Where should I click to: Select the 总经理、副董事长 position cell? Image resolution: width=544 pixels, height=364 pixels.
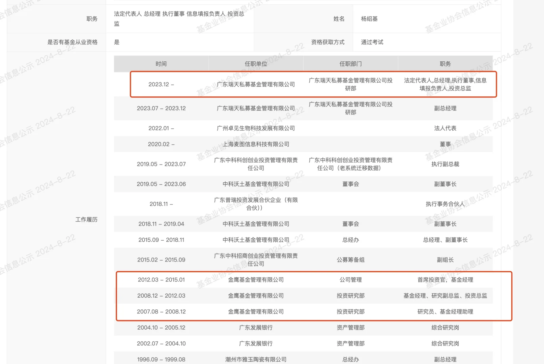point(445,240)
